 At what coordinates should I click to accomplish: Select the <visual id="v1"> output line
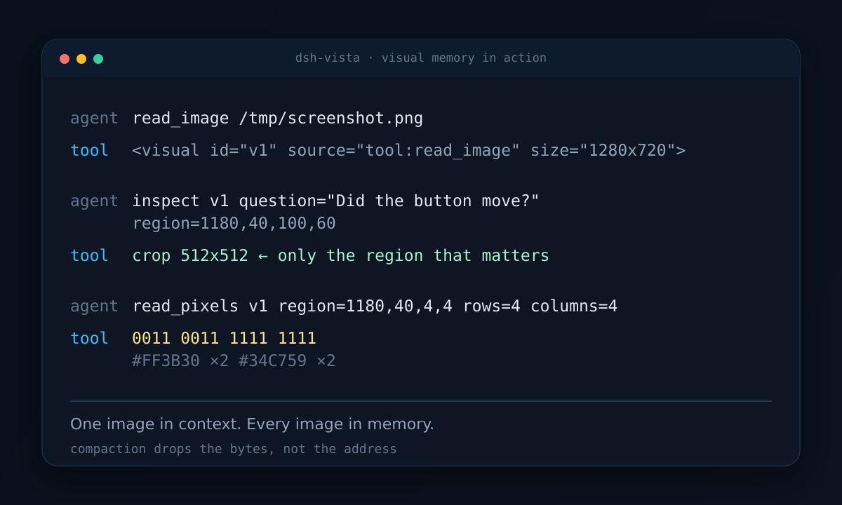408,150
